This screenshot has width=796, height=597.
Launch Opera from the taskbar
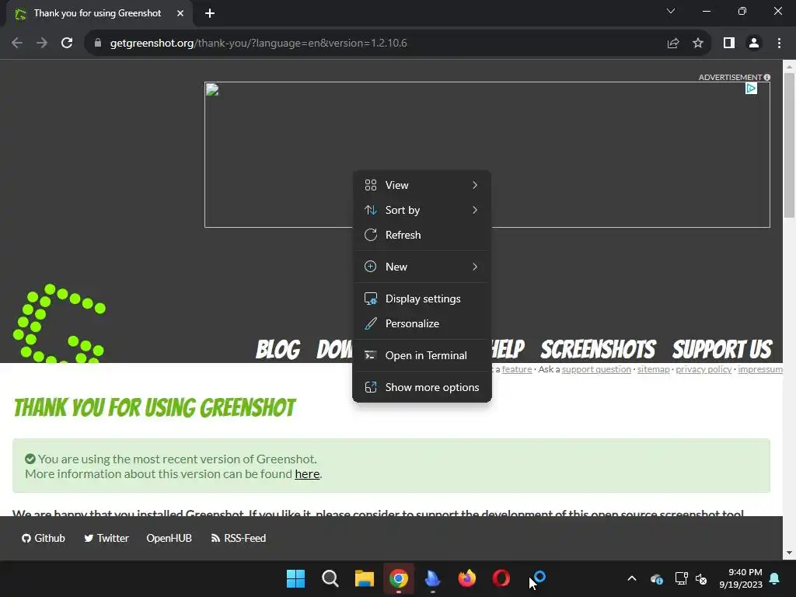click(501, 578)
